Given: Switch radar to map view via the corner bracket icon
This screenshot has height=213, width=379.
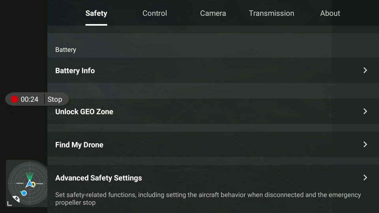Looking at the screenshot, I should point(9,204).
